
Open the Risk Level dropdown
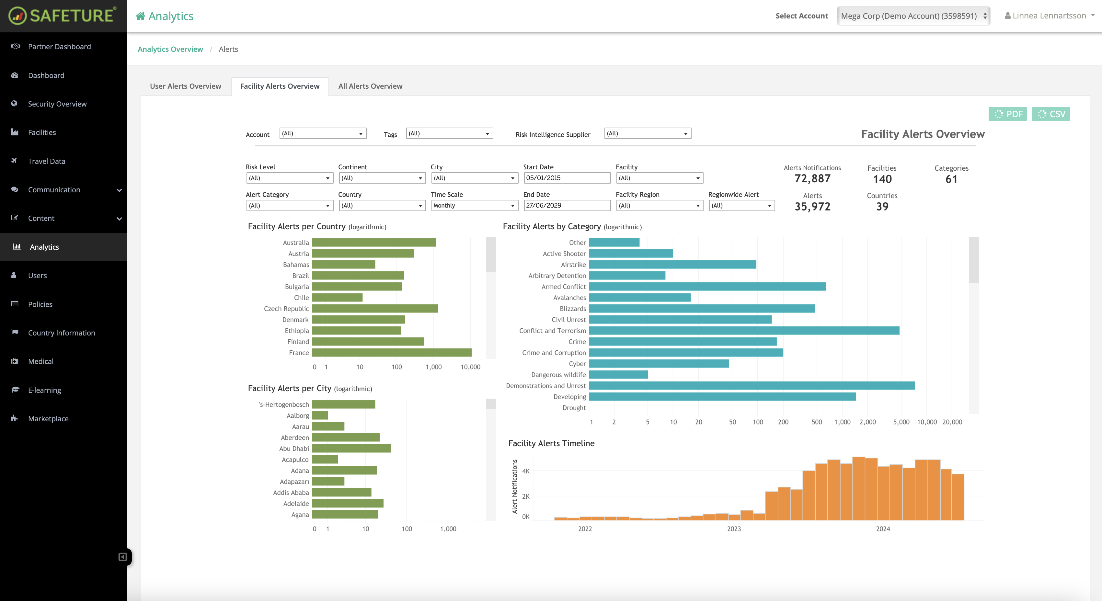(x=290, y=178)
